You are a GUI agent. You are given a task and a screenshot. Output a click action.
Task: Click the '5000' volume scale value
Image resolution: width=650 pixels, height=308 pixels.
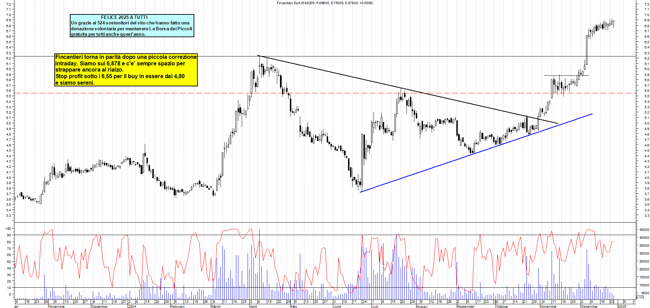coord(646,293)
